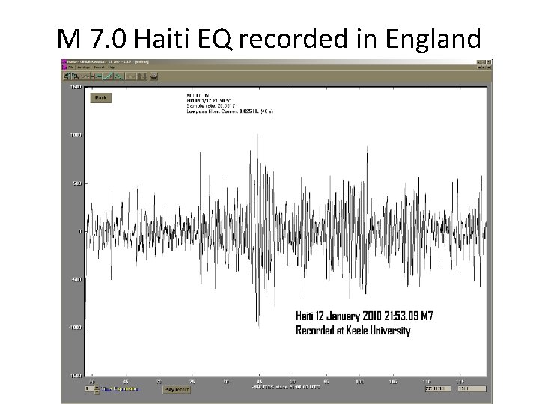Click the Time Expansion value field

(89, 388)
